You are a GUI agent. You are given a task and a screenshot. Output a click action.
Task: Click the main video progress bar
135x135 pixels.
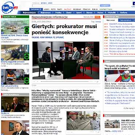65,81
